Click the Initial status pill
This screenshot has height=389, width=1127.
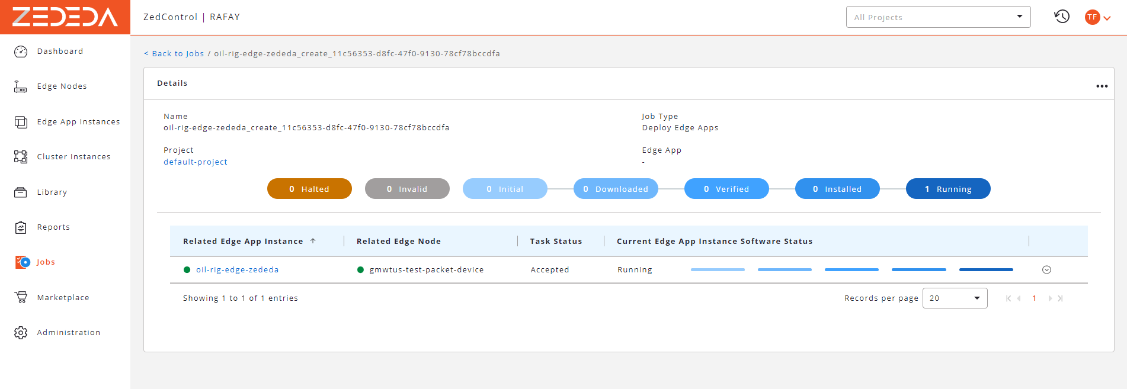(505, 189)
